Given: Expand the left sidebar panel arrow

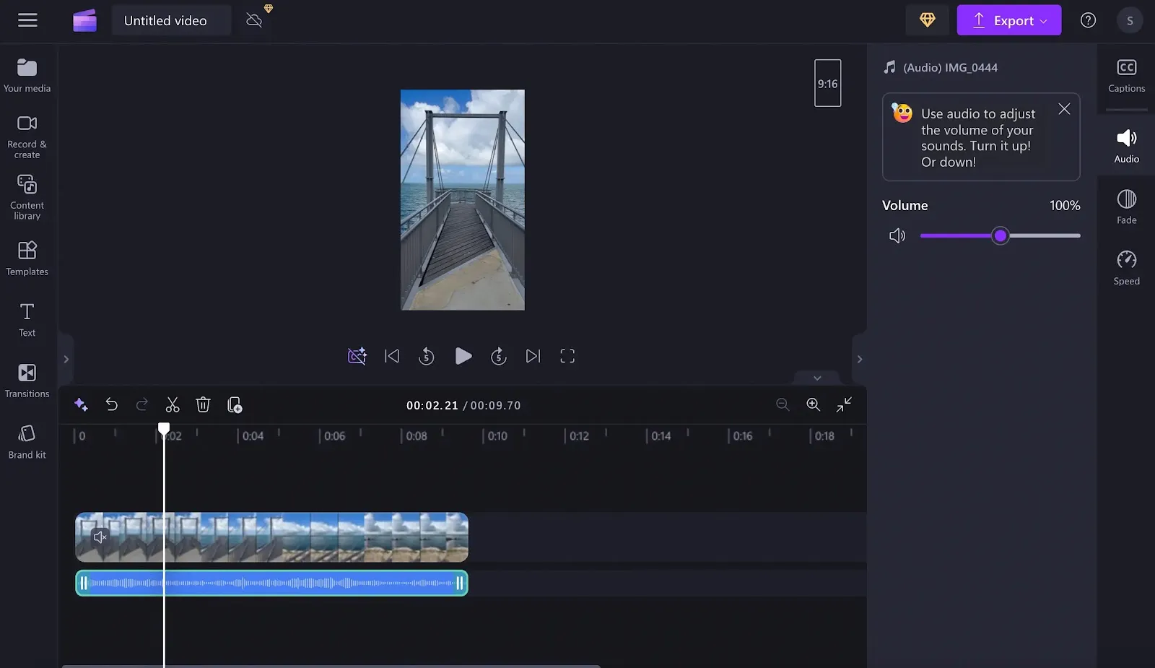Looking at the screenshot, I should point(66,359).
